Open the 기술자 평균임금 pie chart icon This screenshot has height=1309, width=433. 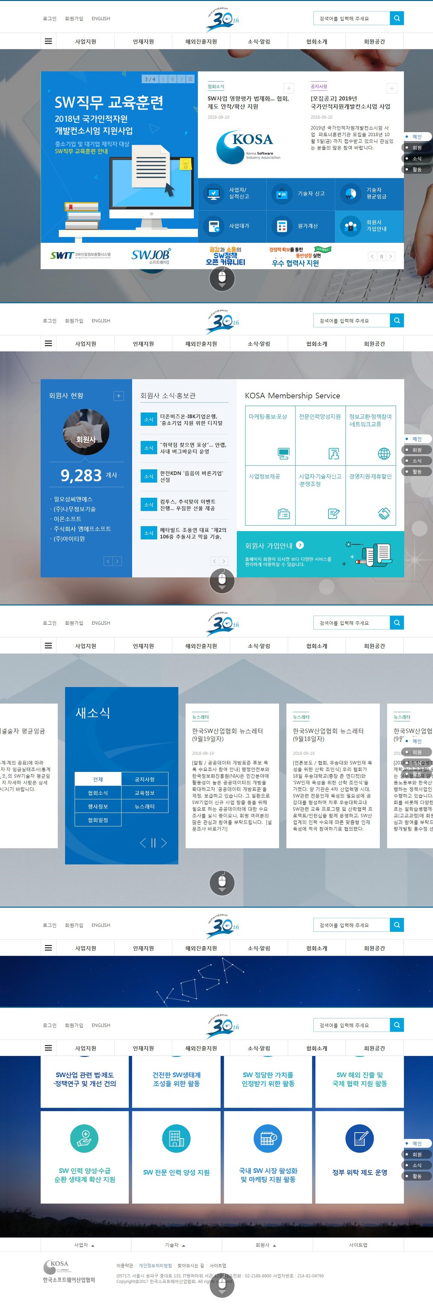click(350, 193)
